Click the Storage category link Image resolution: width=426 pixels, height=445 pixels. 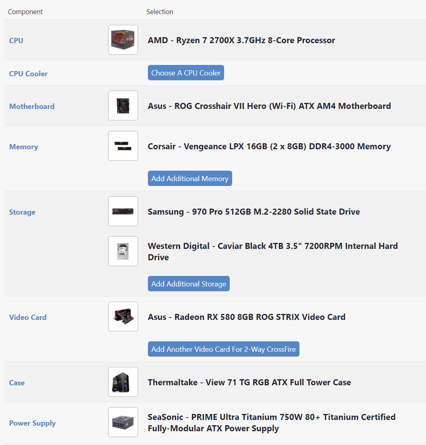[22, 212]
